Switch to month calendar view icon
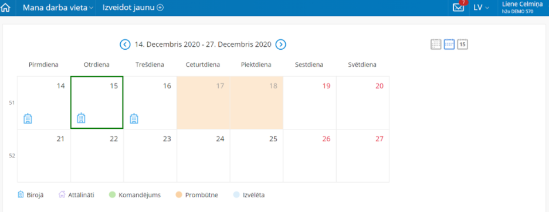This screenshot has height=212, width=549. (x=436, y=45)
